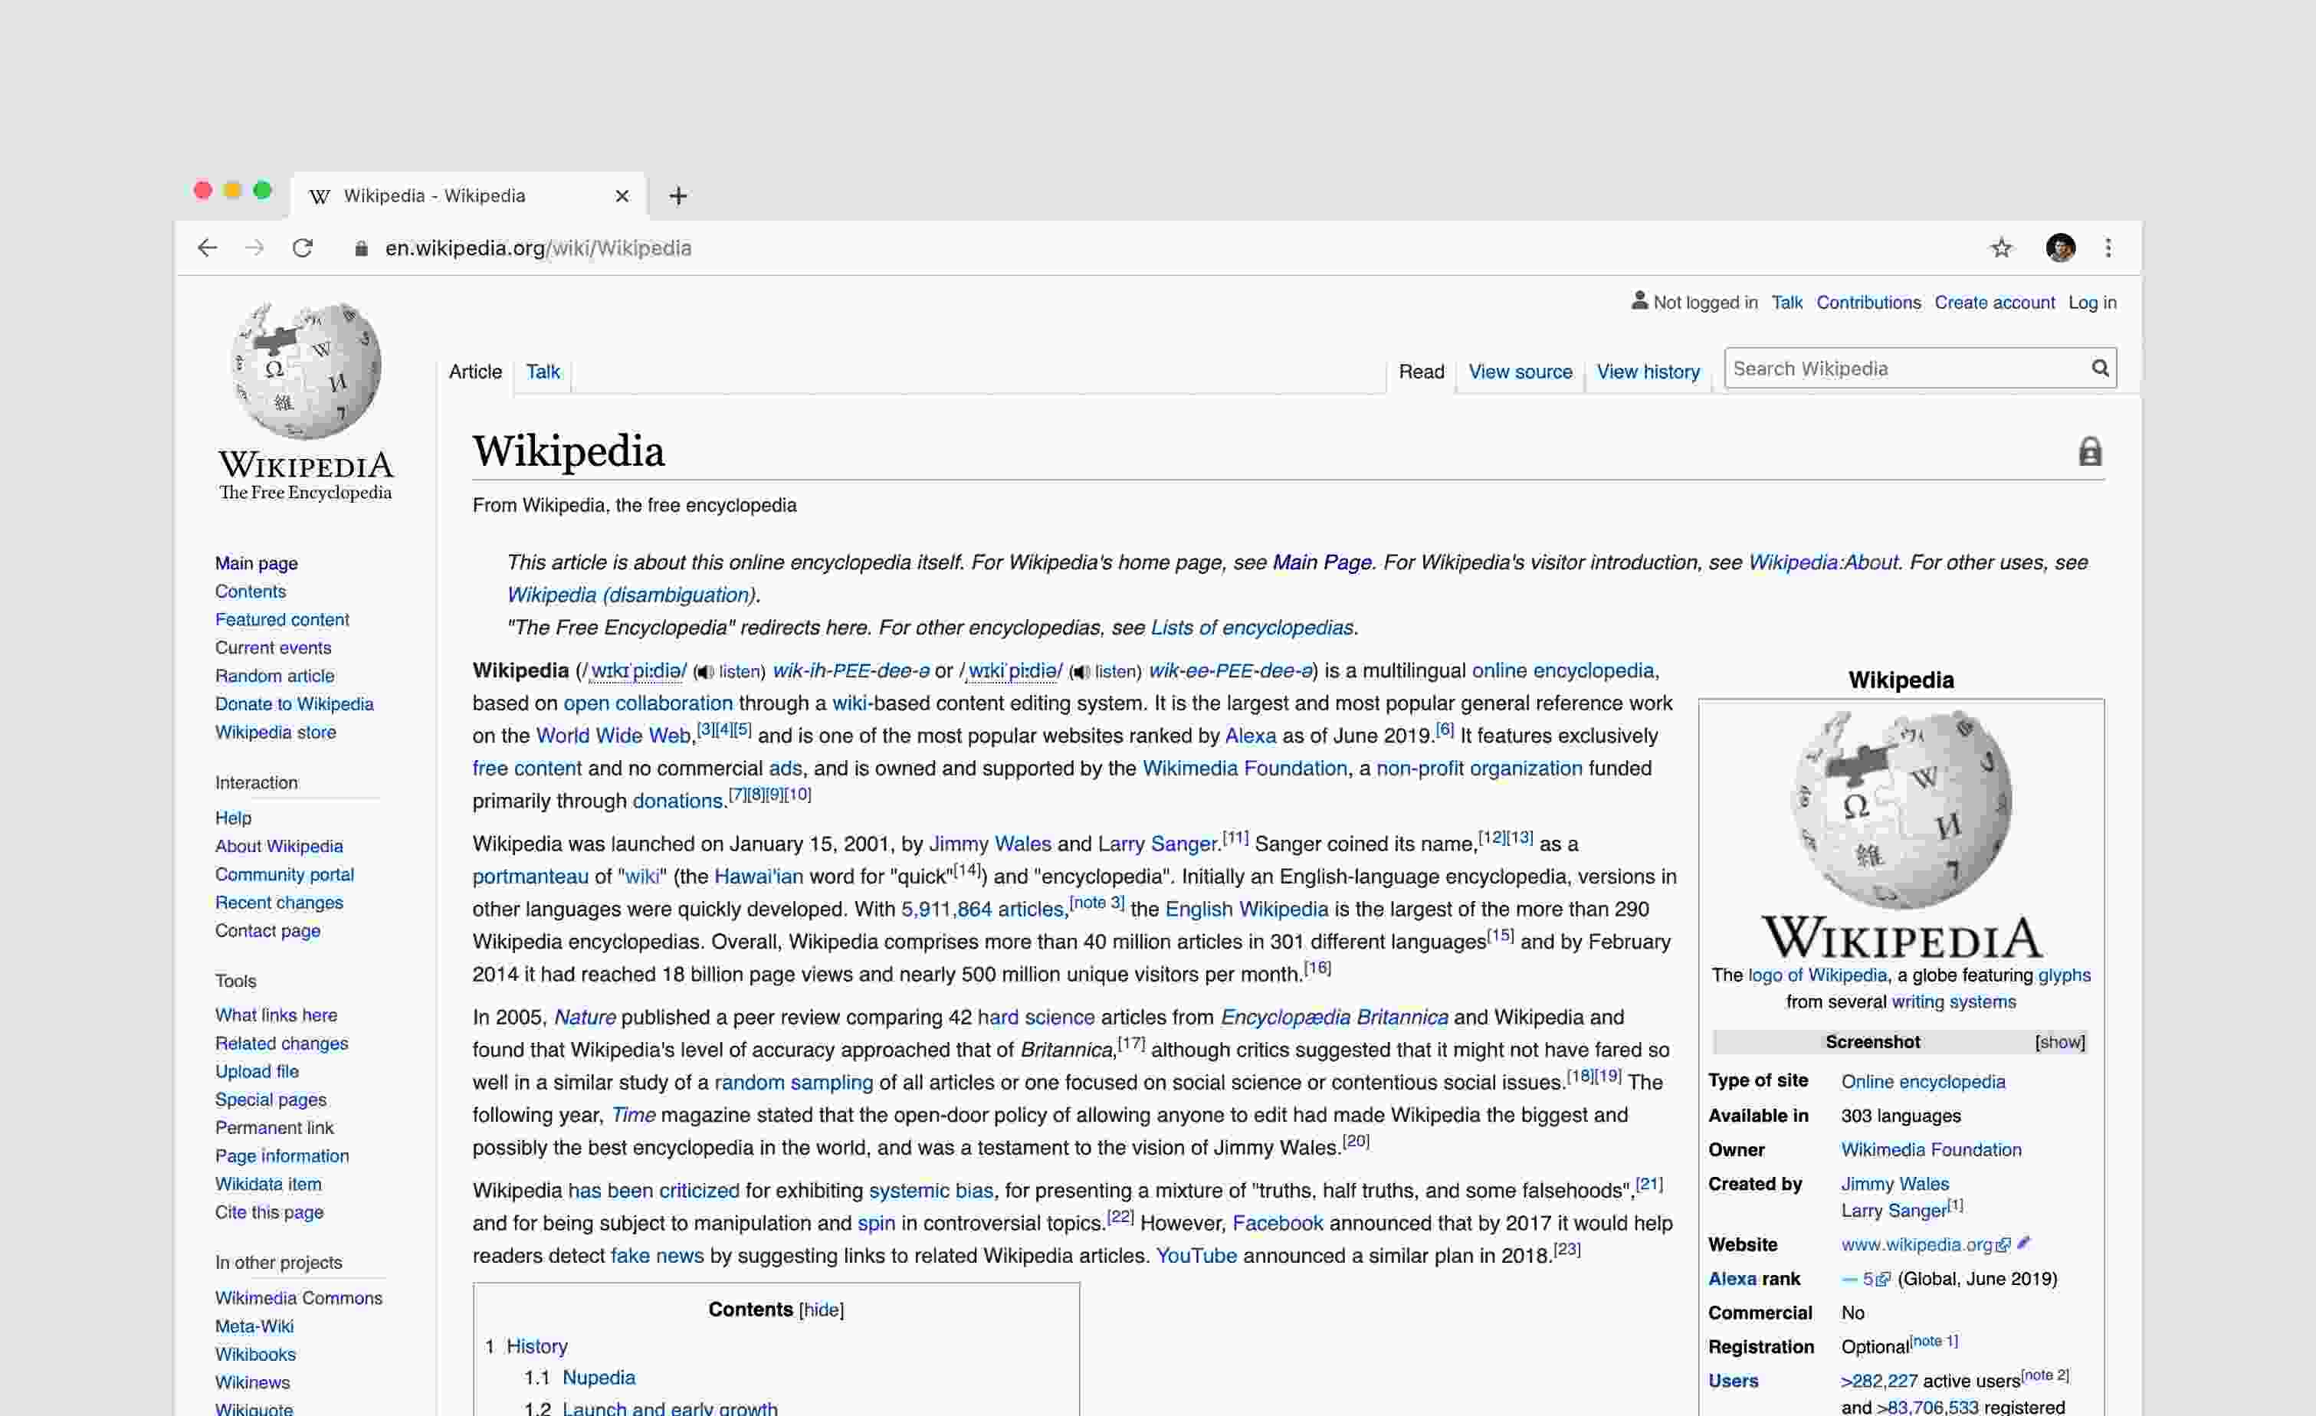Viewport: 2316px width, 1416px height.
Task: Open Random article from sidebar
Action: point(274,676)
